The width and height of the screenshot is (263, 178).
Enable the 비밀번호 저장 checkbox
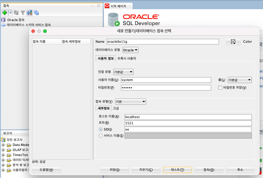point(220,88)
